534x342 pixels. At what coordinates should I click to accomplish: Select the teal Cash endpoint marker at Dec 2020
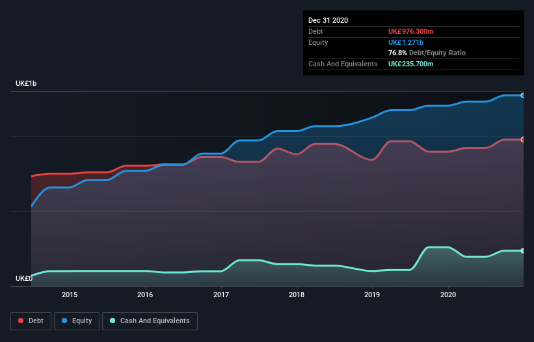pyautogui.click(x=523, y=251)
